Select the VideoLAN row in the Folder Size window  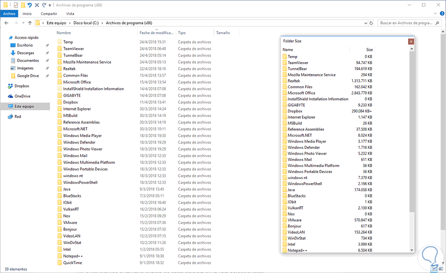click(327, 232)
